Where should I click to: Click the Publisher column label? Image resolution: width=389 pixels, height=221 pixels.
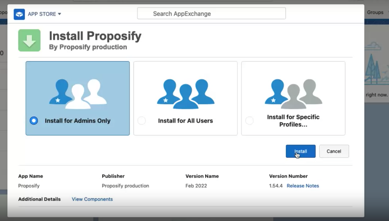tap(113, 176)
